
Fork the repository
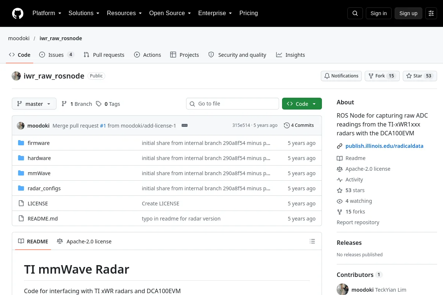coord(382,76)
